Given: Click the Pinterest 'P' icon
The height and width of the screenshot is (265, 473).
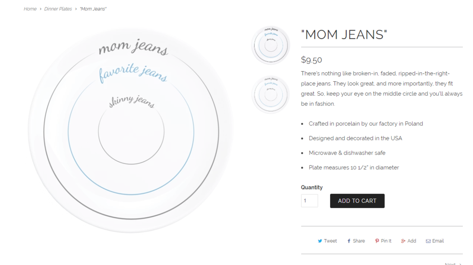Looking at the screenshot, I should (377, 241).
